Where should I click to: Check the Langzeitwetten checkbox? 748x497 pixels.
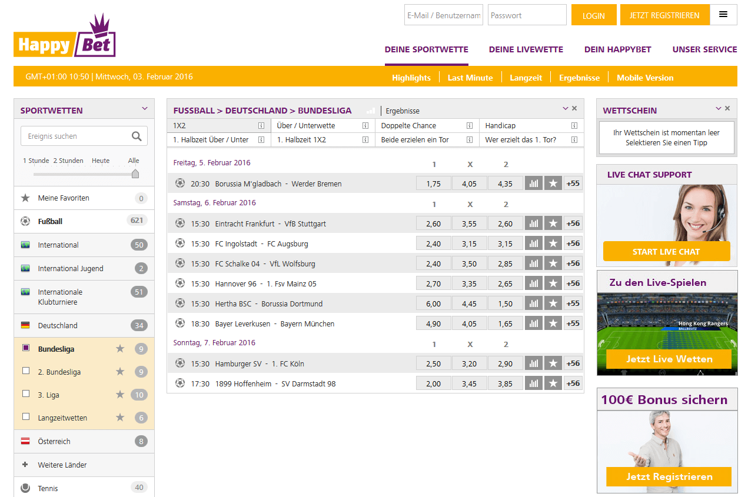tap(25, 417)
